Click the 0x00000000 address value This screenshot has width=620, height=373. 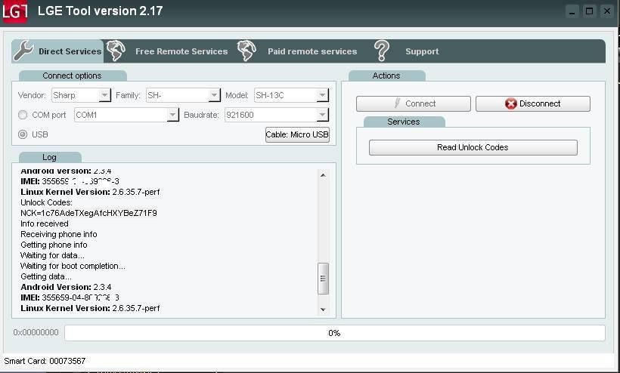pyautogui.click(x=36, y=333)
